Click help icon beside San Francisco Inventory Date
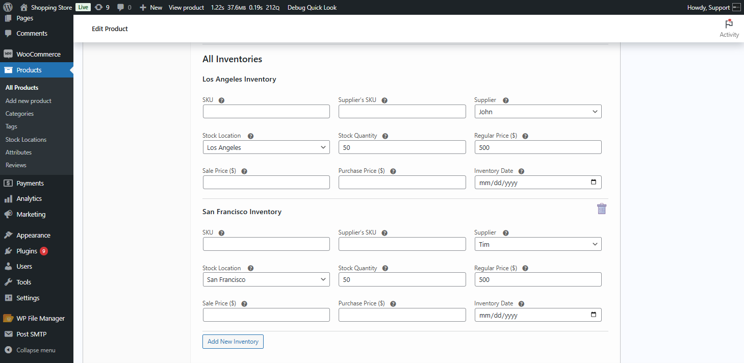744x363 pixels. pos(521,304)
